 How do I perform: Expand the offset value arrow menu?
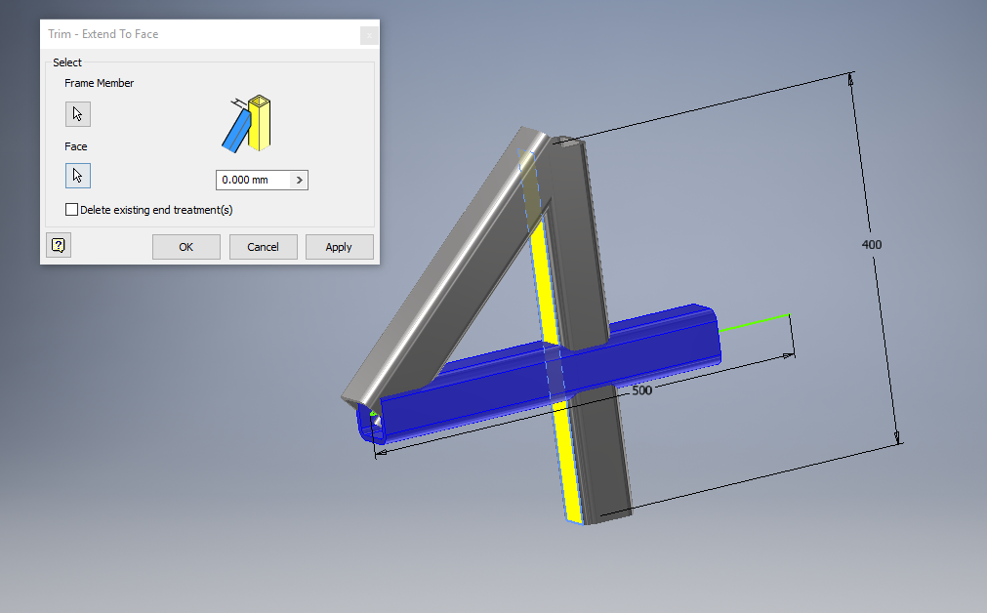coord(300,180)
